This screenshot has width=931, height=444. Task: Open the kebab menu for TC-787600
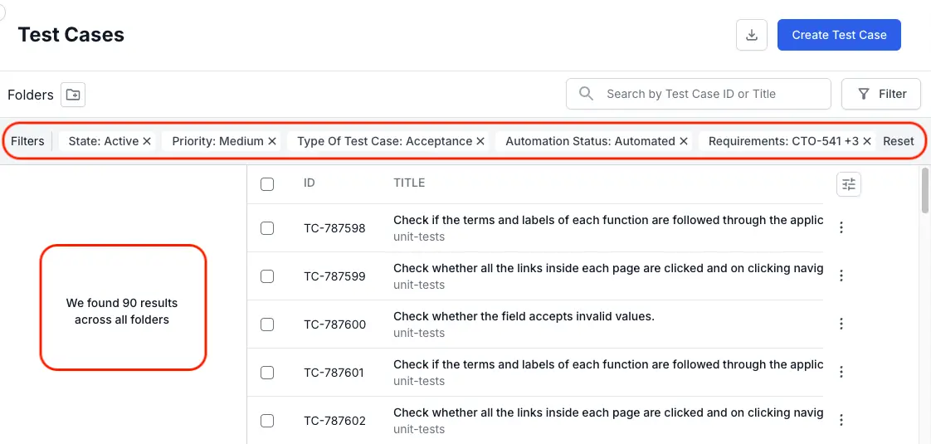coord(841,324)
